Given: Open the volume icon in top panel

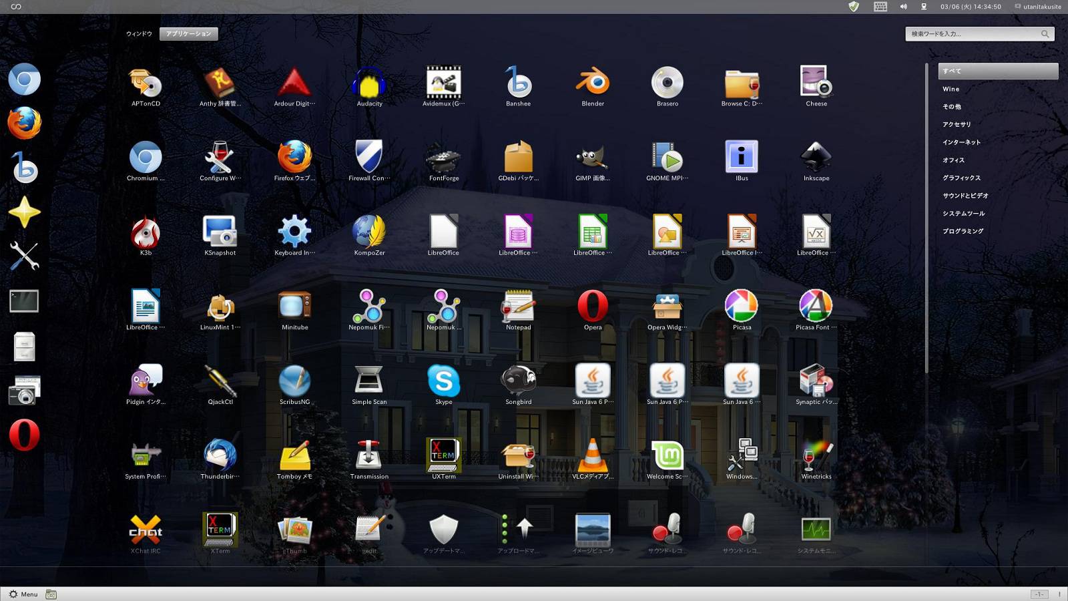Looking at the screenshot, I should (x=903, y=7).
